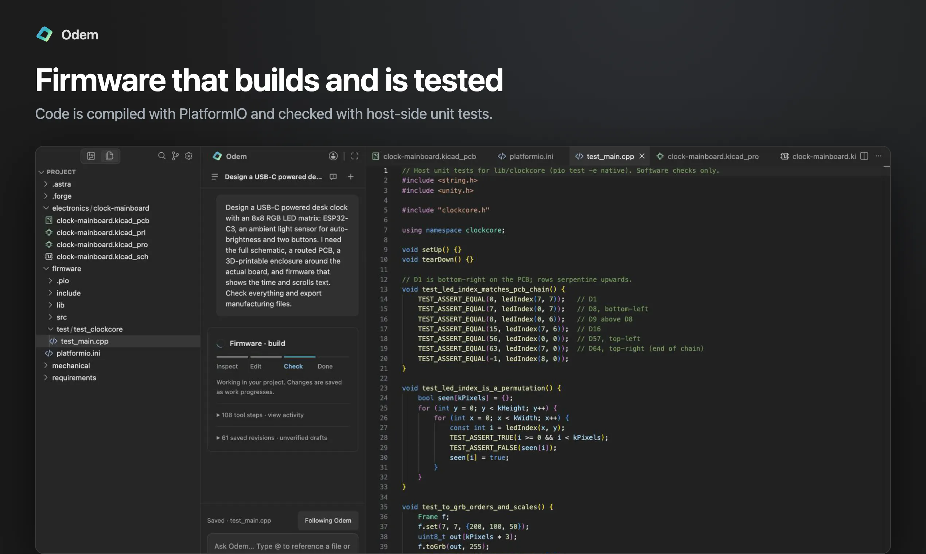Switch to the truncated clock-mainboard.ki tab
This screenshot has height=554, width=926.
(x=818, y=156)
